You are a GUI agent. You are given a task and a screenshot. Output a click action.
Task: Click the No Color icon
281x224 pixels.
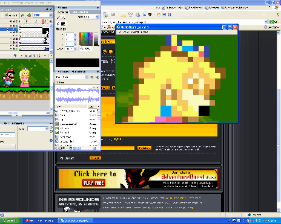[61, 29]
